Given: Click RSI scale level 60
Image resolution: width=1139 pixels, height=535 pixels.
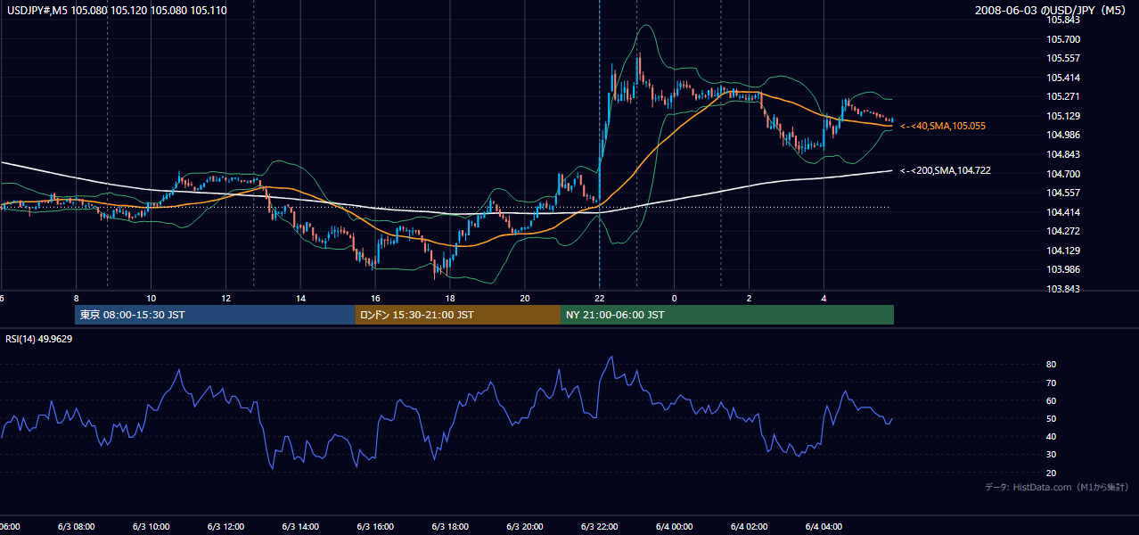Looking at the screenshot, I should pyautogui.click(x=1051, y=400).
